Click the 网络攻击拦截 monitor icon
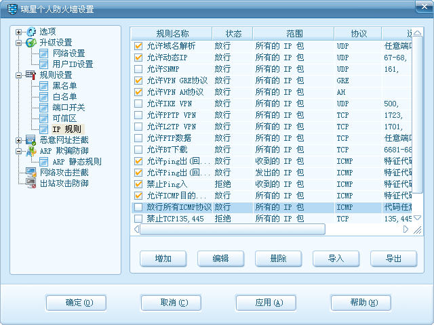Image resolution: width=434 pixels, height=325 pixels. coord(31,173)
